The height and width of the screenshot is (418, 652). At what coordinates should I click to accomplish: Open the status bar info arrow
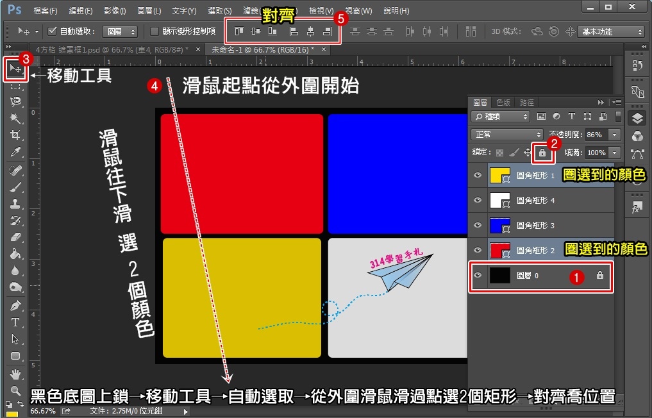click(186, 412)
